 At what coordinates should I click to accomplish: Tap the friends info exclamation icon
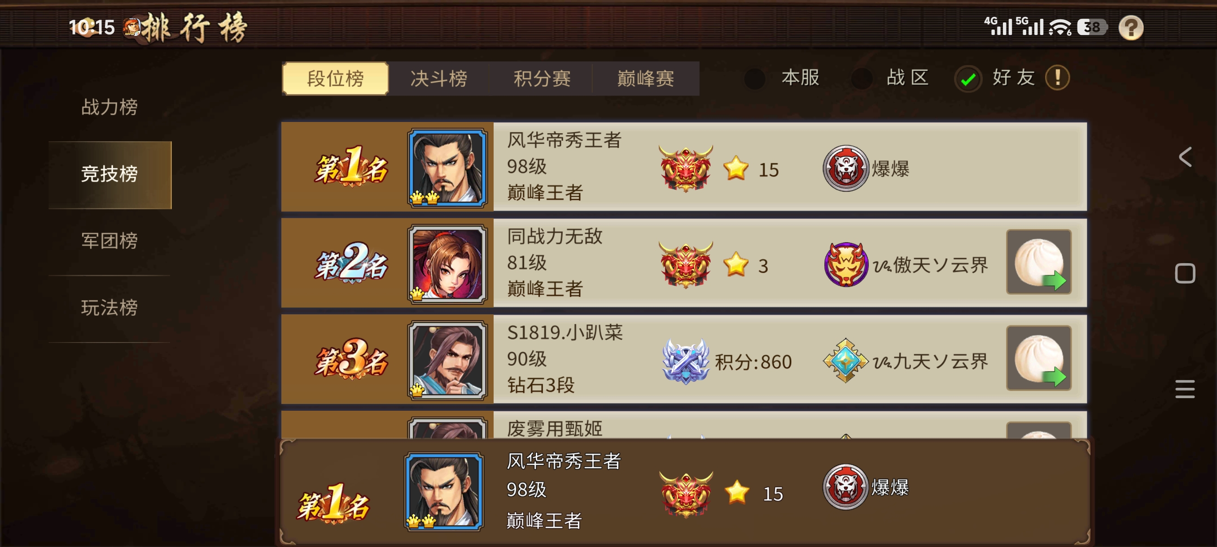coord(1057,78)
